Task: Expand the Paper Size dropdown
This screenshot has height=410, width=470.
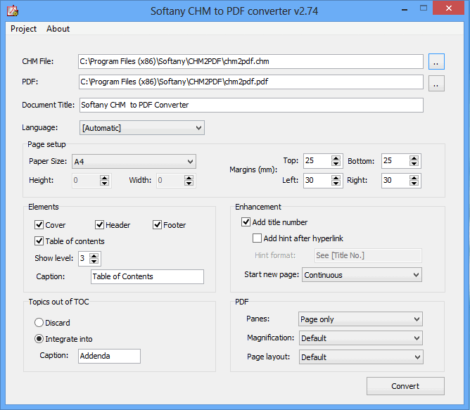Action: pyautogui.click(x=190, y=162)
